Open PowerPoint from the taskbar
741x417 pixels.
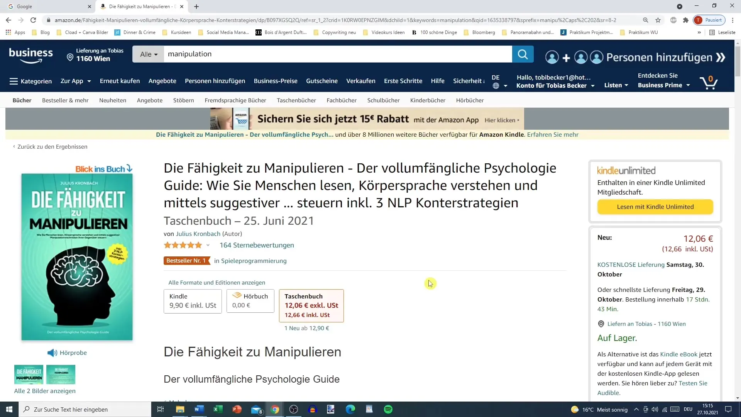[x=237, y=409]
